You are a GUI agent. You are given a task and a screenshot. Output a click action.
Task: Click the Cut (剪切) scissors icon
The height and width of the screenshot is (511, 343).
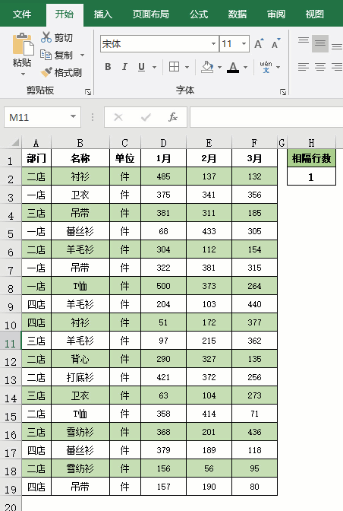pyautogui.click(x=46, y=37)
